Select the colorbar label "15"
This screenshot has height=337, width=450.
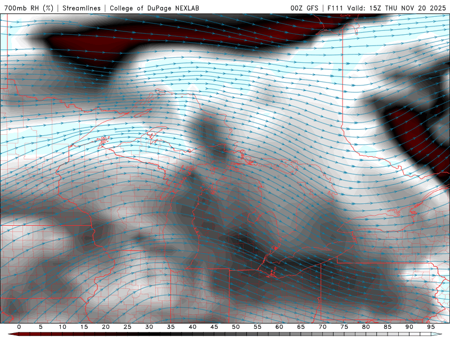coord(84,327)
